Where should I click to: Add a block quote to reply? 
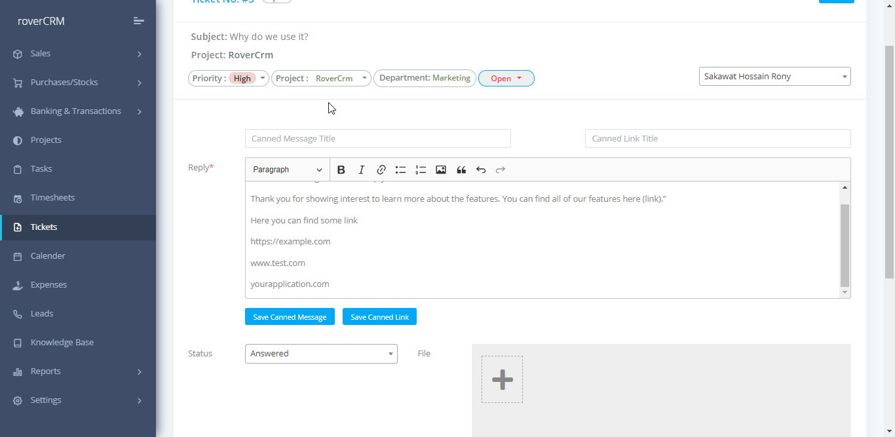click(461, 170)
